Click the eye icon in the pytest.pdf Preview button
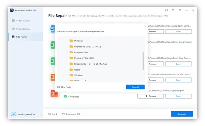 (146, 96)
